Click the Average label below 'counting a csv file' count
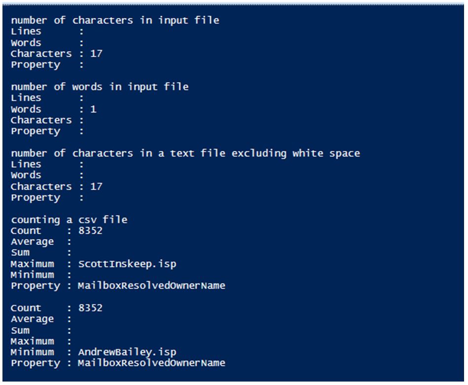 [x=32, y=242]
